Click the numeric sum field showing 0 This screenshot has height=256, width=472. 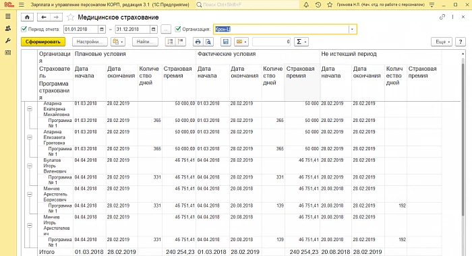coord(272,42)
